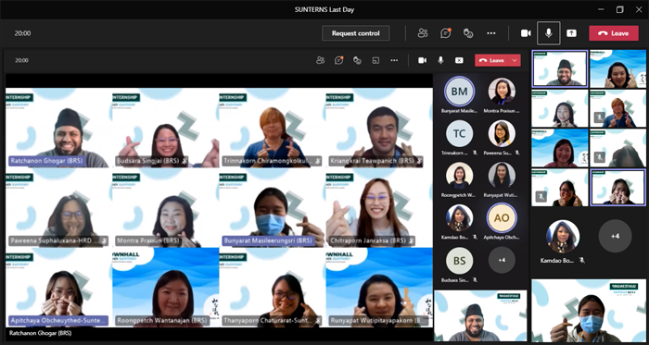Click breakout rooms icon in shared screen toolbar
This screenshot has width=649, height=345.
click(x=375, y=60)
